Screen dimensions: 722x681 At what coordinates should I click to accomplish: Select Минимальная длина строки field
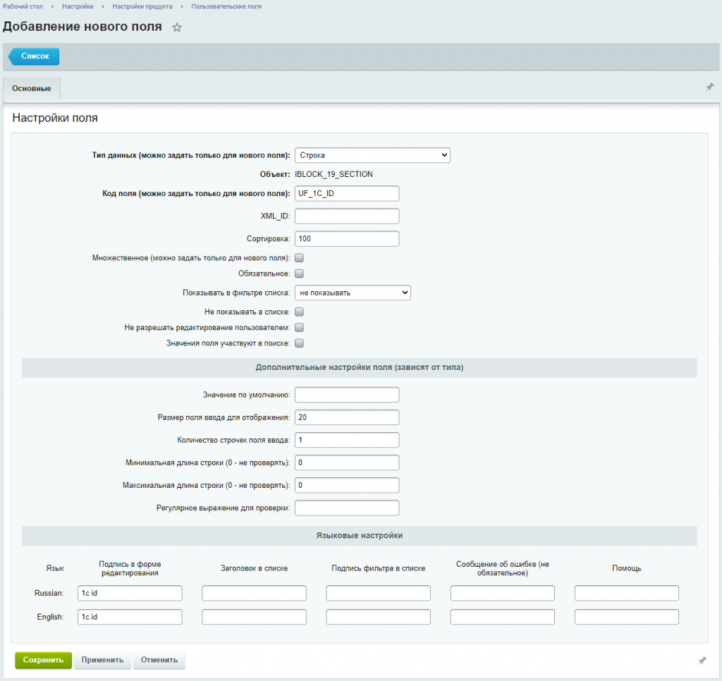(x=347, y=462)
